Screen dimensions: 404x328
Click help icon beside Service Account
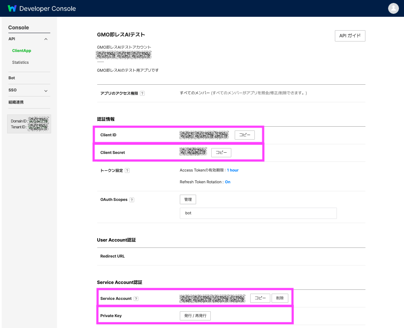(136, 299)
